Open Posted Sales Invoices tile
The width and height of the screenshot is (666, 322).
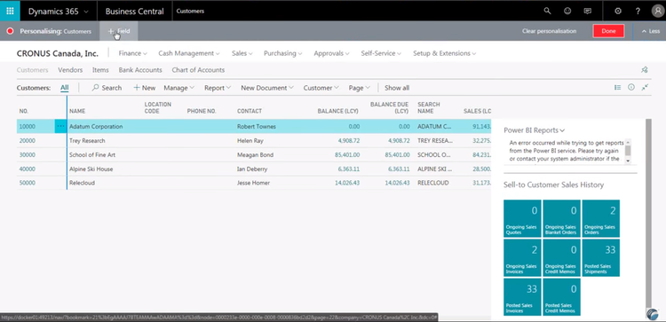tap(522, 297)
